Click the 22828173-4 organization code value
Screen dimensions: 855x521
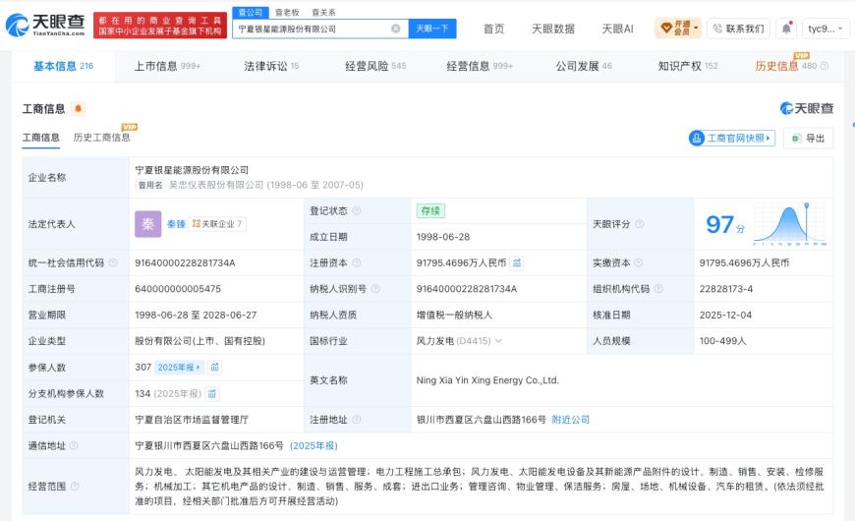pos(726,289)
